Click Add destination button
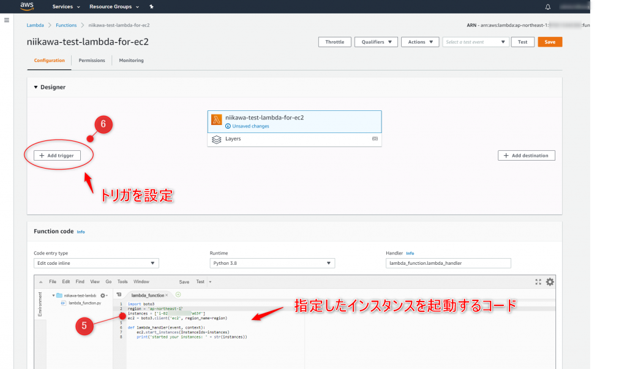Viewport: 627px width, 369px height. pos(526,155)
